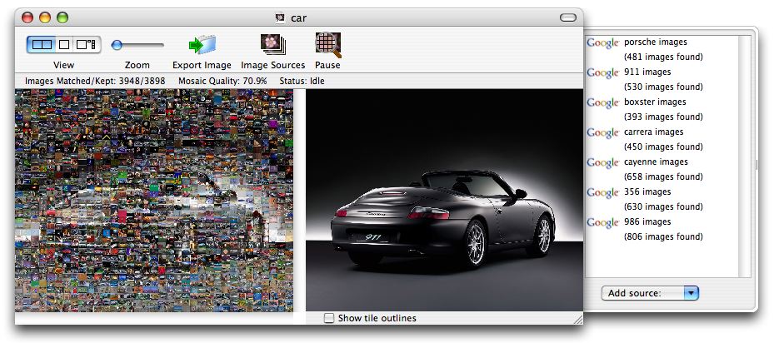Click the Zoom slider knob

click(117, 46)
